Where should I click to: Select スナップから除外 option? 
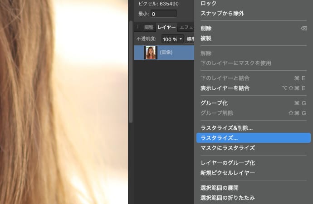(222, 13)
